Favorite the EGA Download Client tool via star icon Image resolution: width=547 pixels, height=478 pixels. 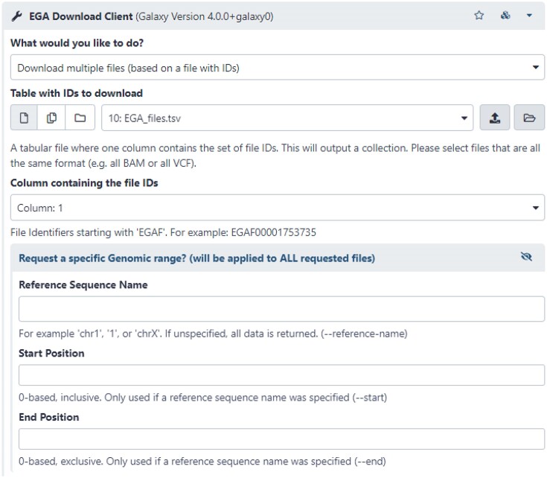(x=479, y=16)
